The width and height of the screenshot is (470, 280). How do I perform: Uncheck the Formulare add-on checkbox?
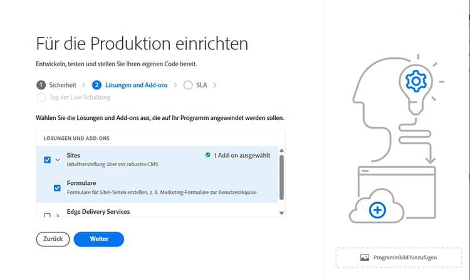pos(57,188)
